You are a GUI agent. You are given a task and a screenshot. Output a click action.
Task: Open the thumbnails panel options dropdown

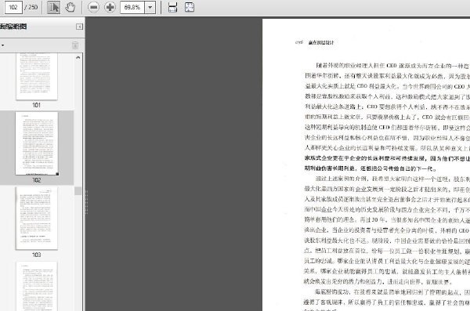(x=2, y=45)
